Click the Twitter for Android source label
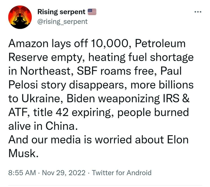Viewport: 210px width, 187px height. (x=121, y=173)
